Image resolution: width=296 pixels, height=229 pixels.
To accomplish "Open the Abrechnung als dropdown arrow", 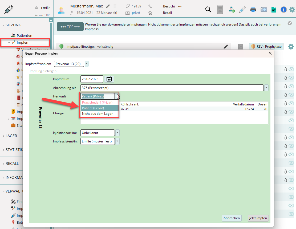I will (x=266, y=88).
